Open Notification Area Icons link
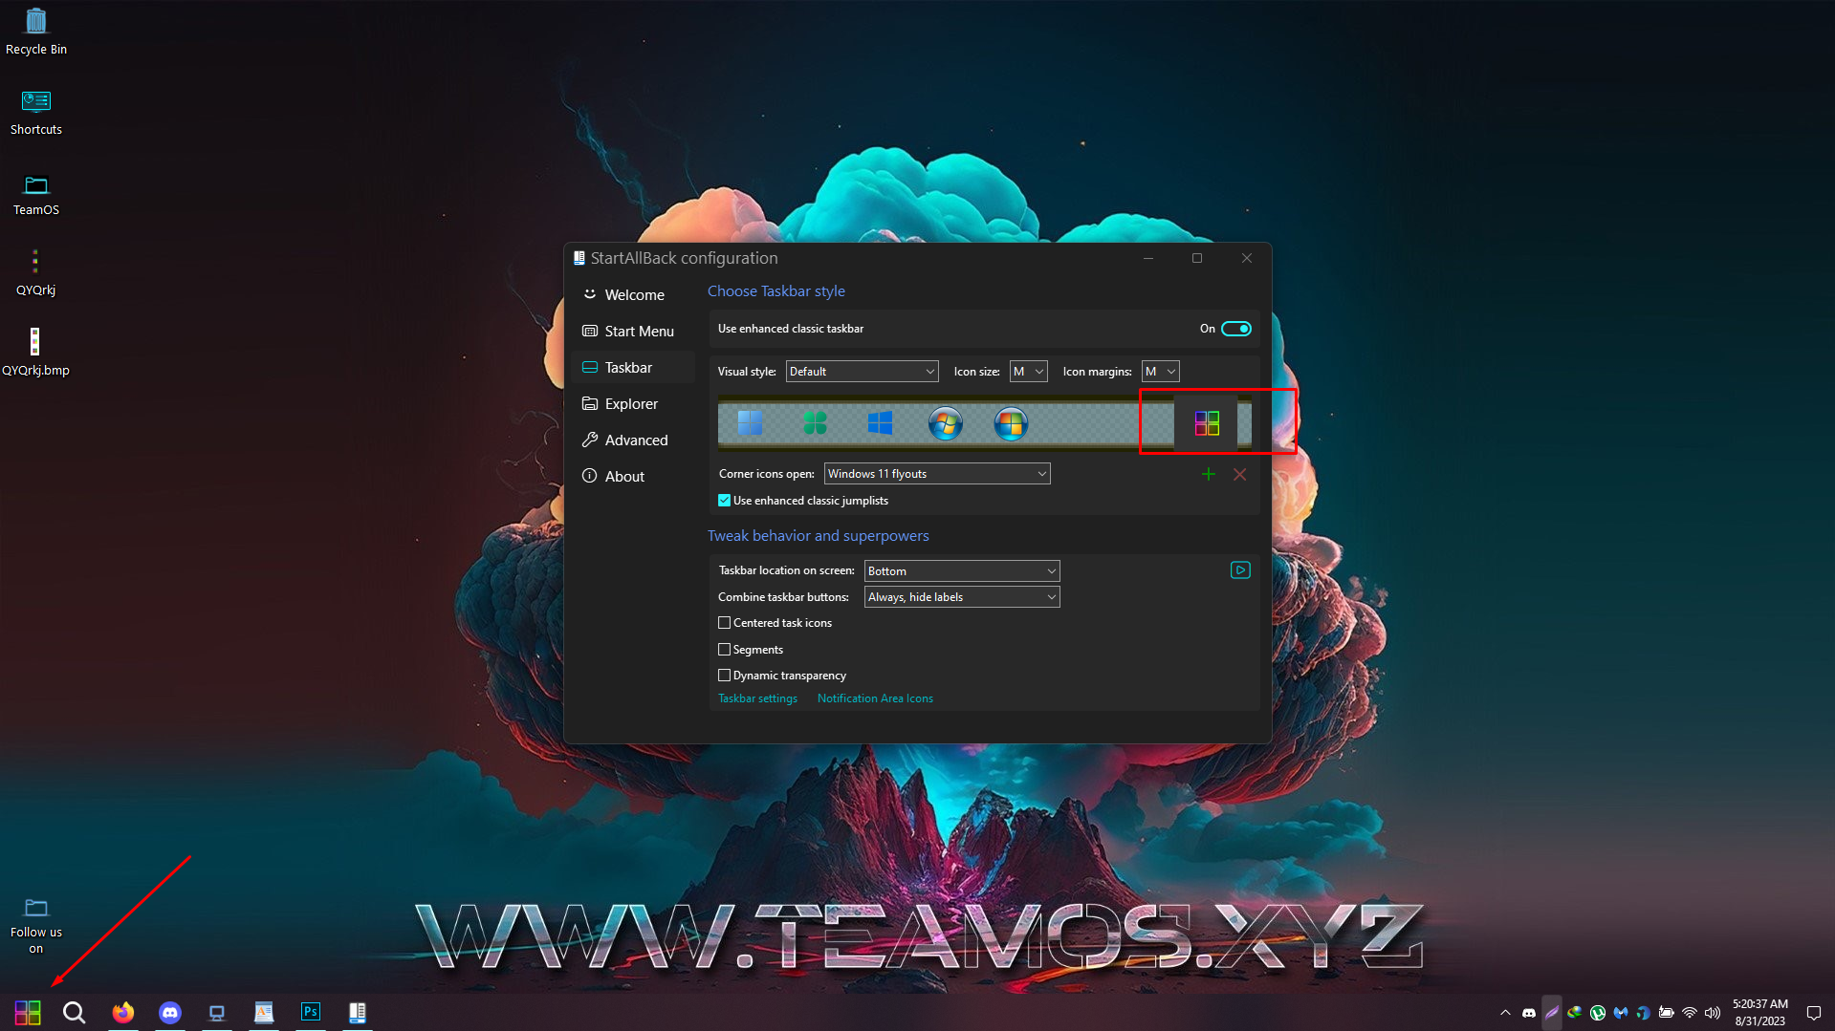The height and width of the screenshot is (1031, 1835). [x=875, y=698]
